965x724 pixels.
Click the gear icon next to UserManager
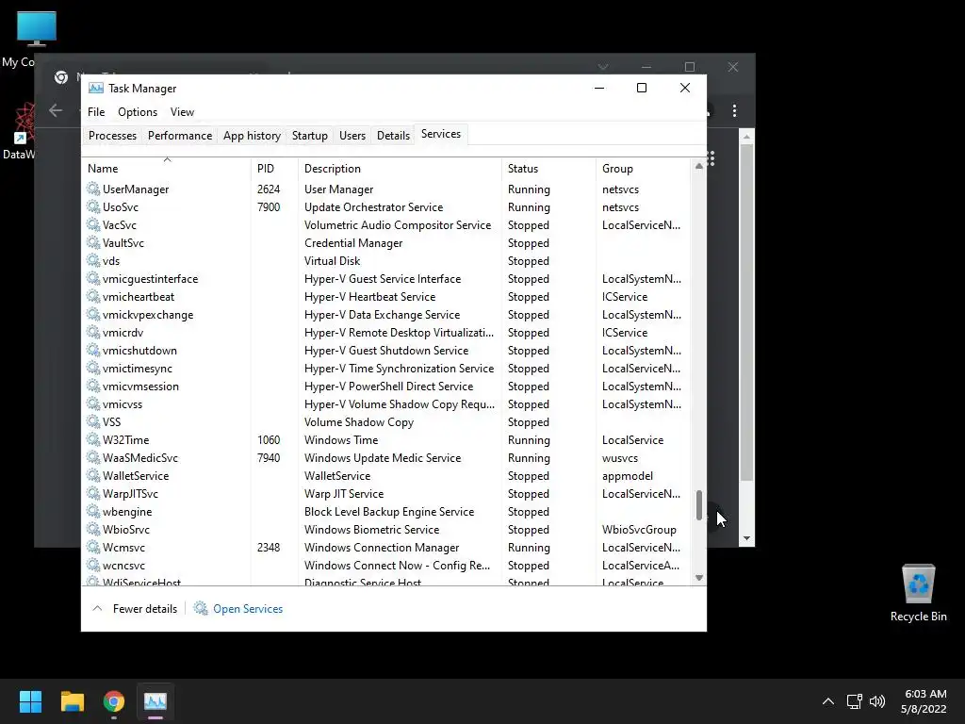click(x=93, y=189)
